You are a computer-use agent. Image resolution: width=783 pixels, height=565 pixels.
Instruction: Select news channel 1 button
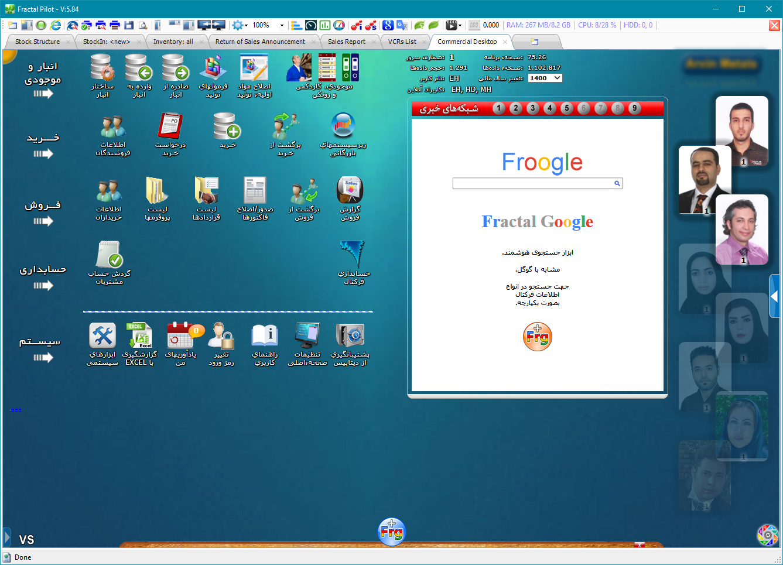tap(498, 108)
